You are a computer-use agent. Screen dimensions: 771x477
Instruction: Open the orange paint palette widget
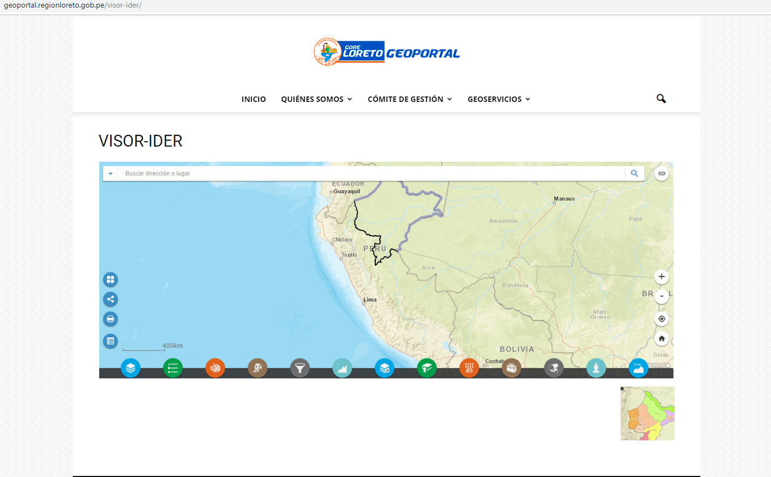tap(215, 368)
